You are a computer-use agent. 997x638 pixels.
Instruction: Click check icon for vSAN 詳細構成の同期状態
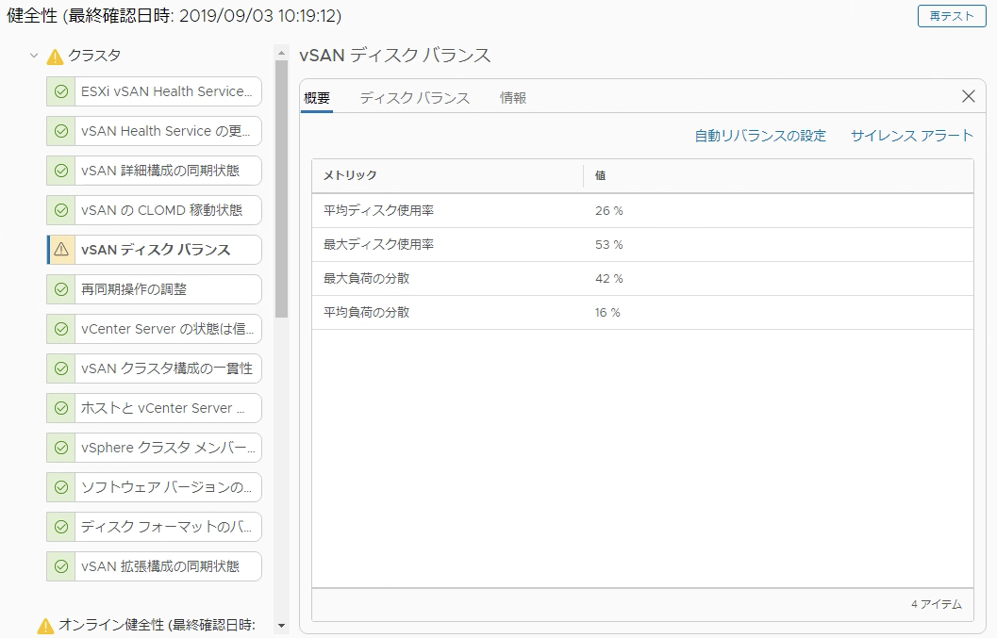pos(61,171)
